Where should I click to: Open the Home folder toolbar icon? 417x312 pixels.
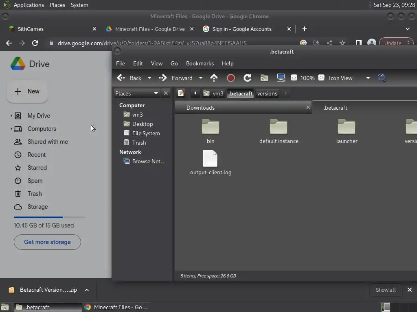pos(264,78)
